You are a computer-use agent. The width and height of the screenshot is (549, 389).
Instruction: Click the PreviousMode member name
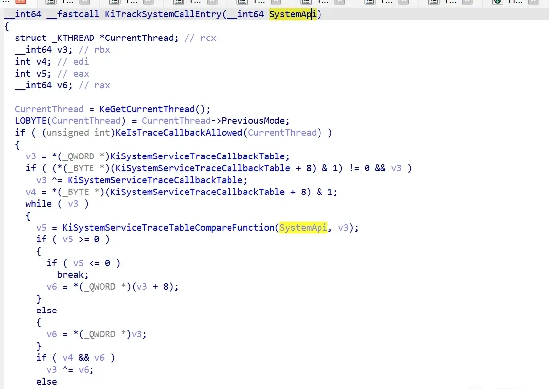pos(253,121)
